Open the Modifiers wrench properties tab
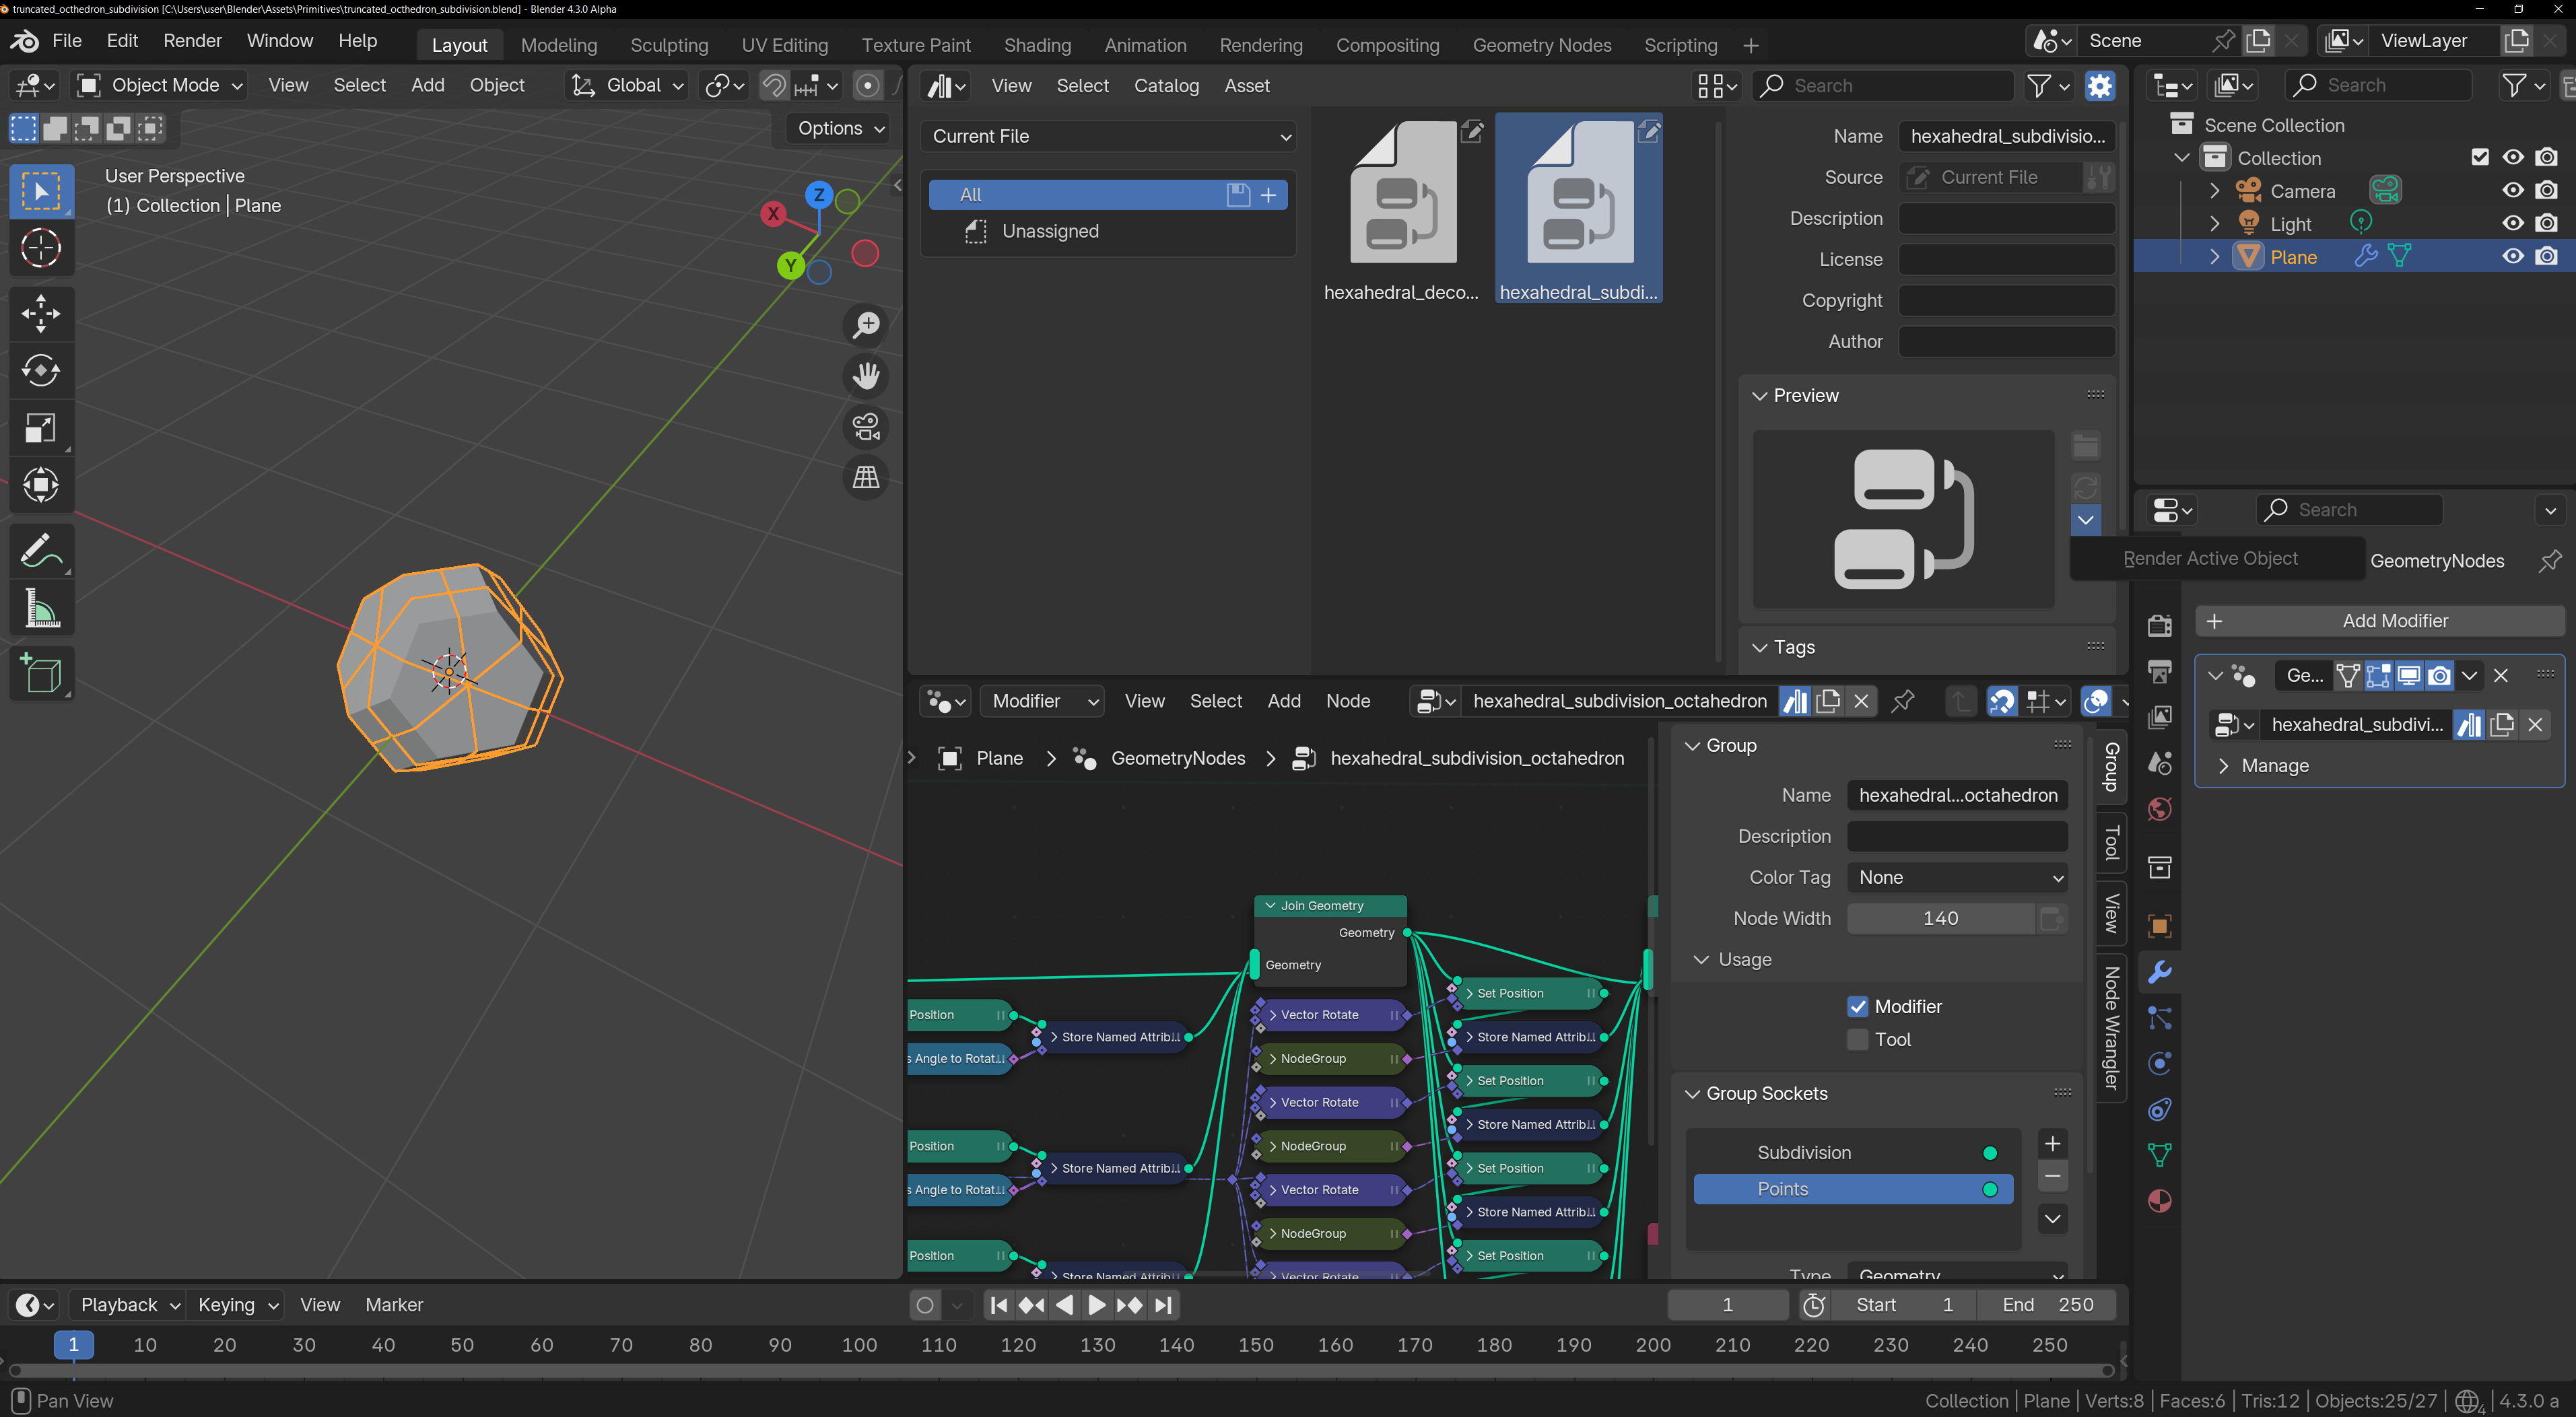This screenshot has width=2576, height=1417. click(x=2160, y=972)
